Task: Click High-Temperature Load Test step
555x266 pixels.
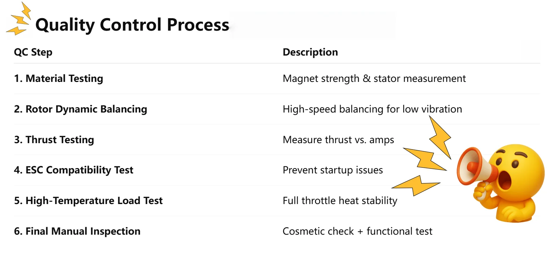Action: [88, 200]
